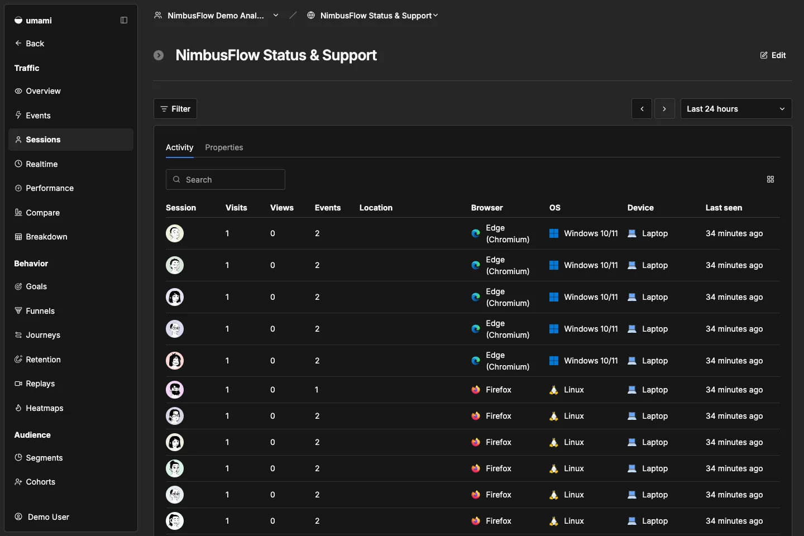Click the Replays camera icon
This screenshot has height=536, width=804.
[x=18, y=384]
